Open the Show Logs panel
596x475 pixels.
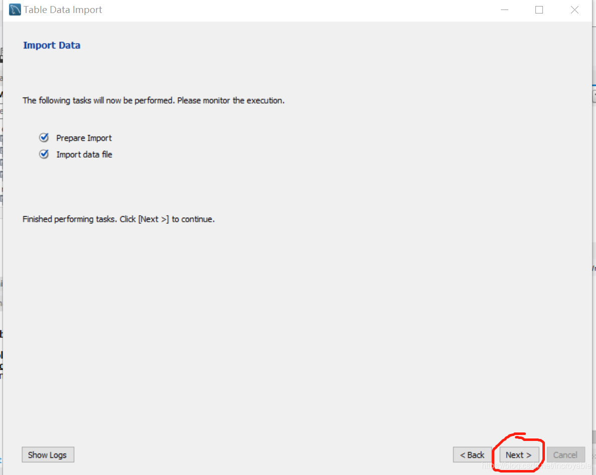pyautogui.click(x=48, y=455)
